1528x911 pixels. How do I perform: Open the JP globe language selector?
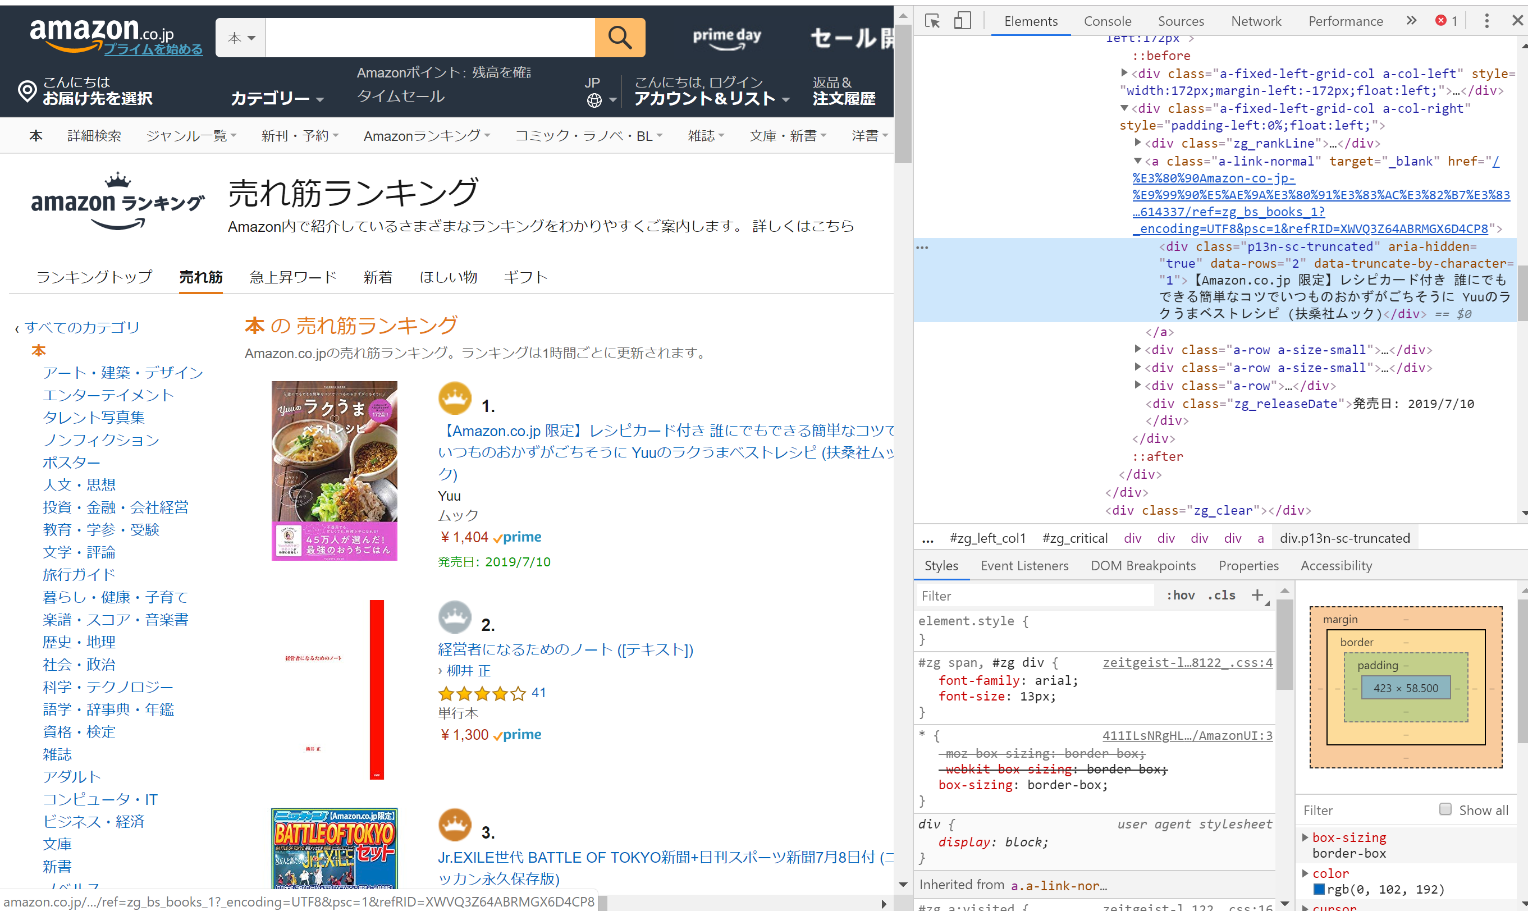[x=594, y=99]
